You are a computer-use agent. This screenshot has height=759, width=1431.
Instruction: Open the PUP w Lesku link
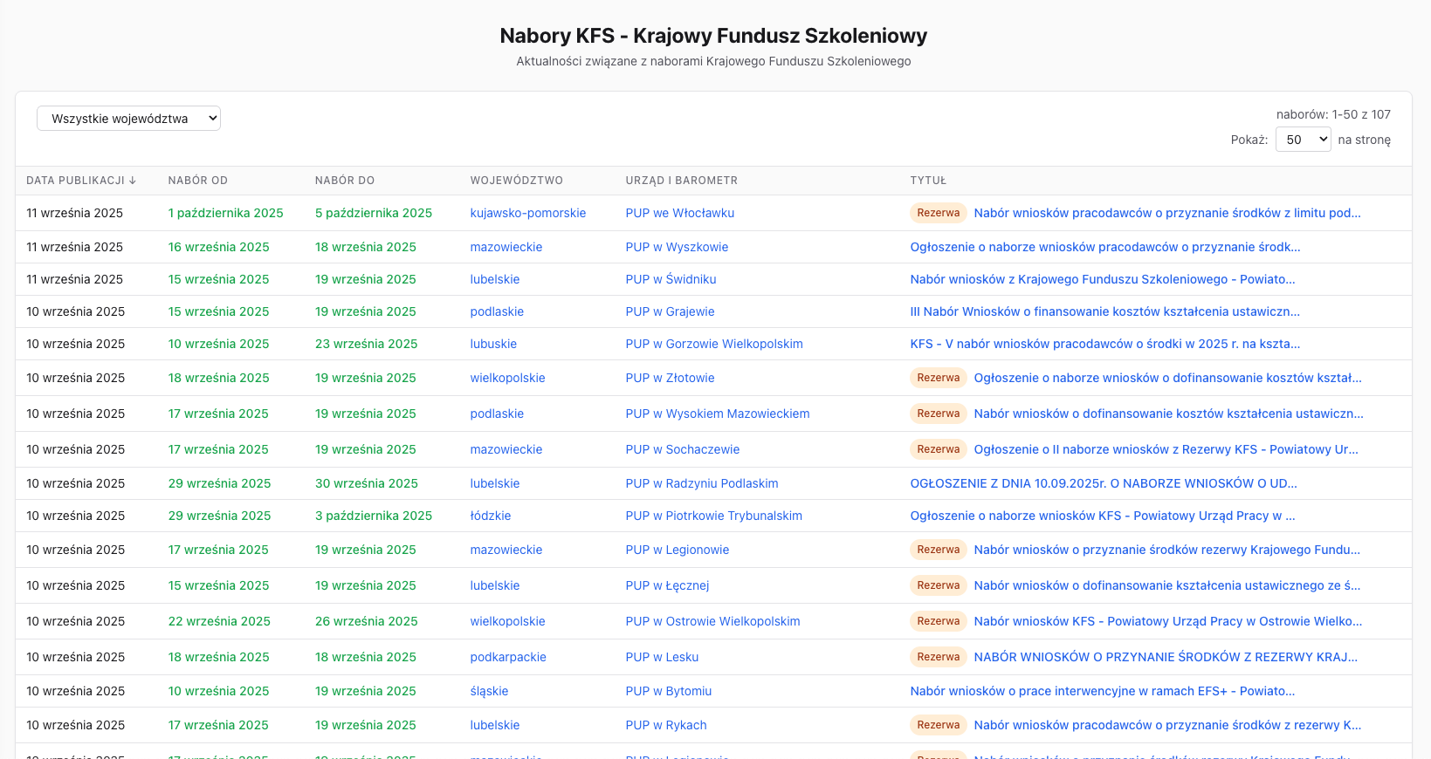[x=663, y=657]
